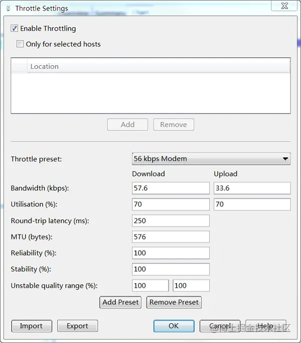Click the Throttle Settings title bar icon
The width and height of the screenshot is (301, 343).
pos(8,9)
